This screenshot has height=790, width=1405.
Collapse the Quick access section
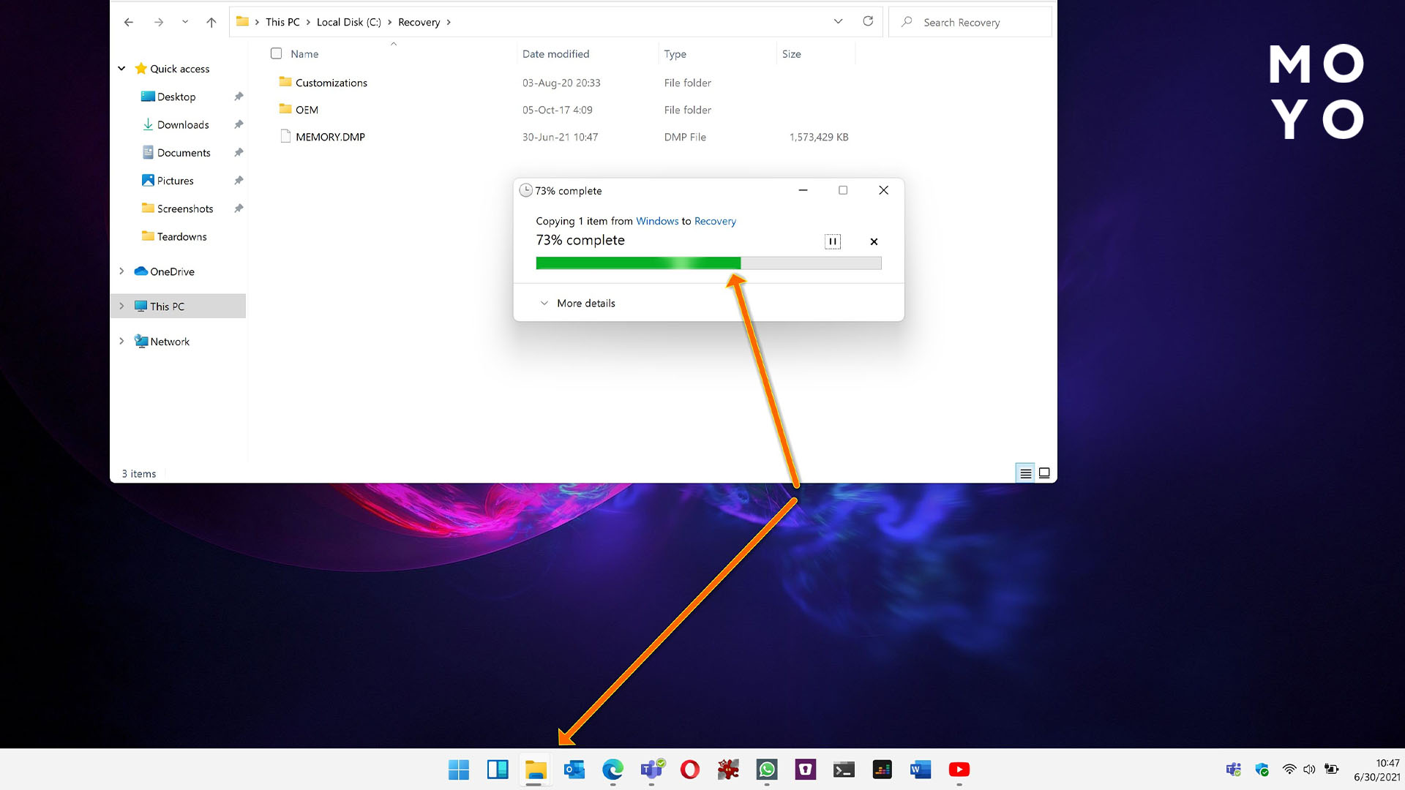tap(121, 69)
